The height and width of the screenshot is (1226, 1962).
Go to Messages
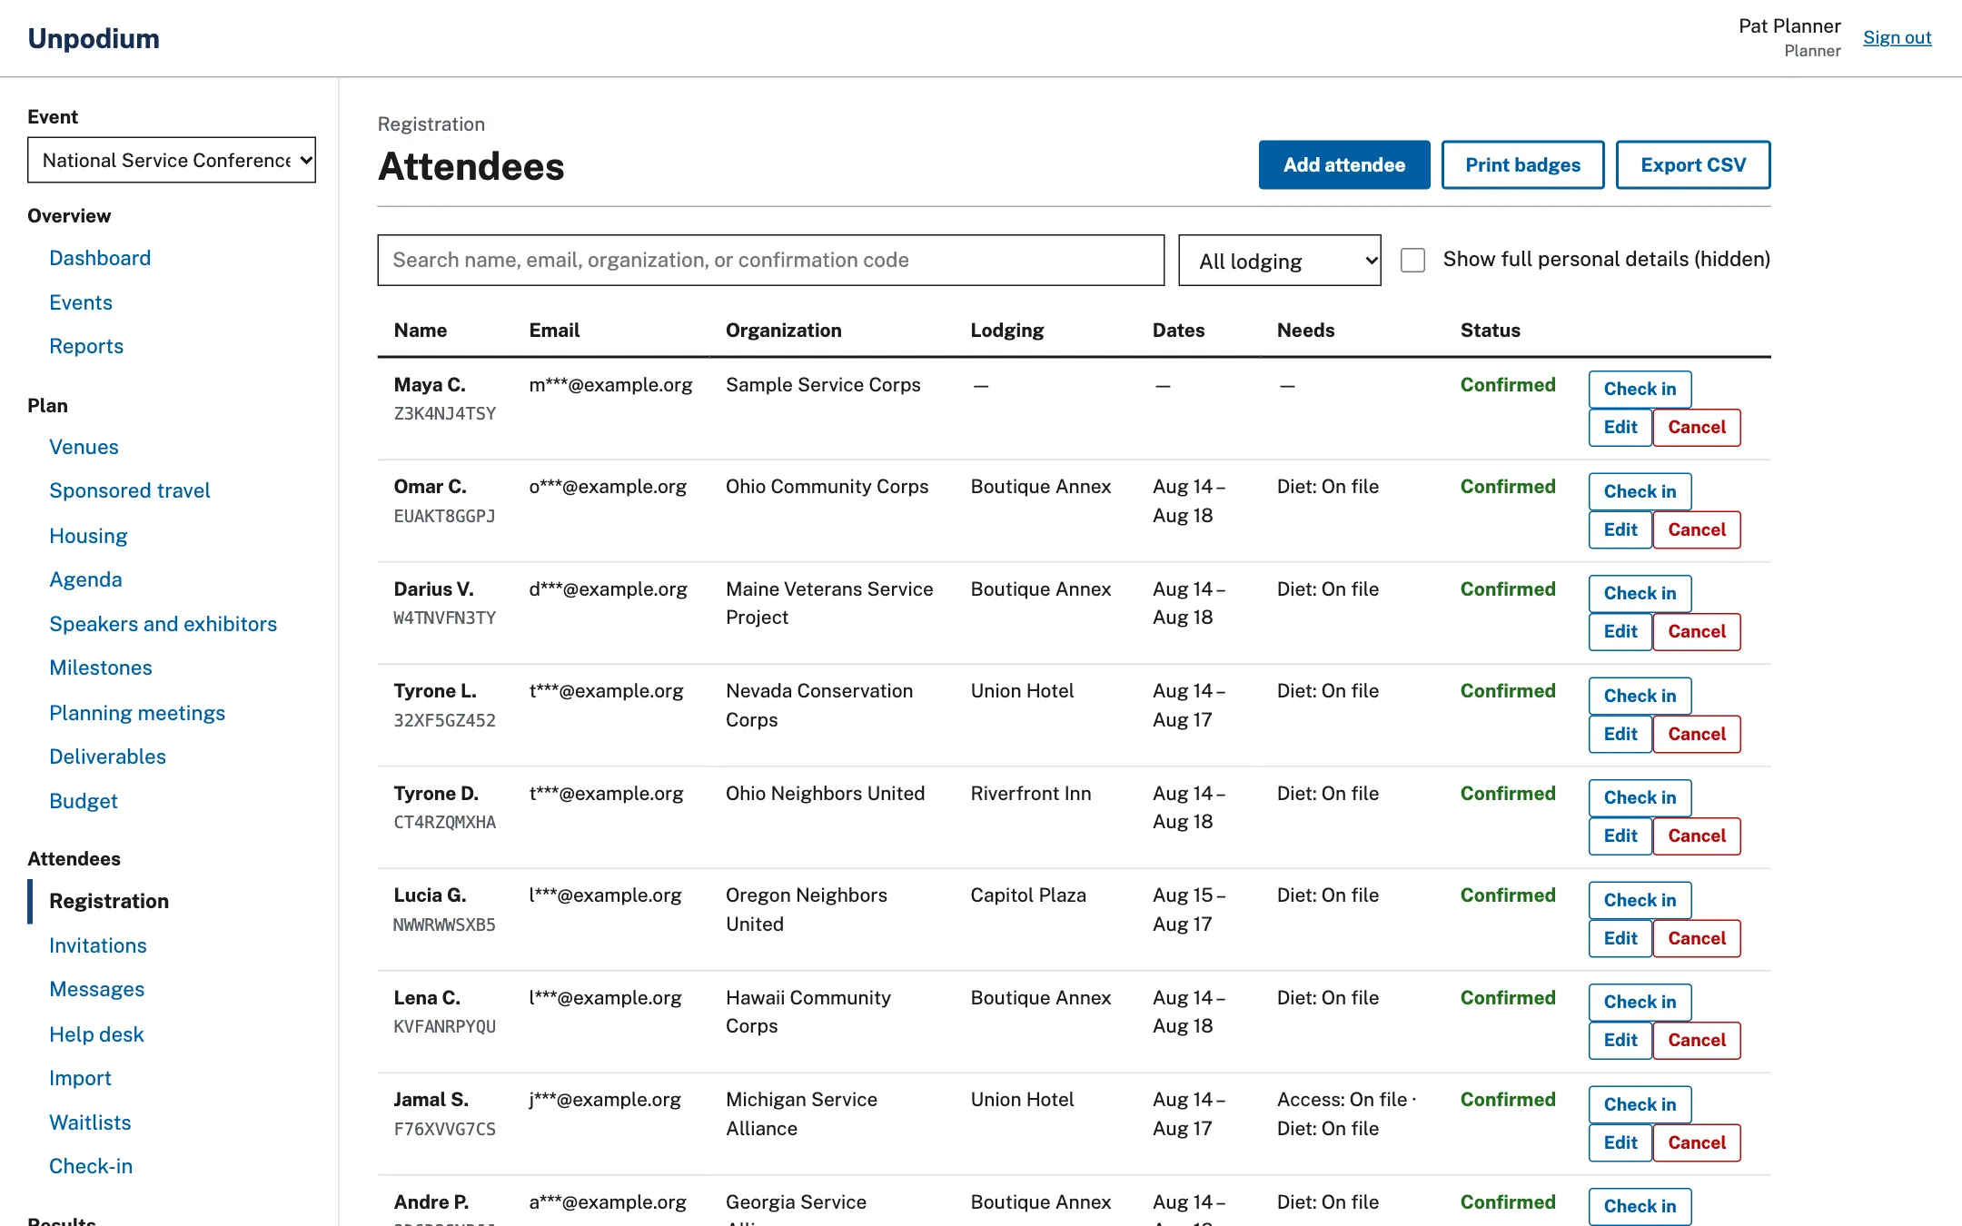96,989
